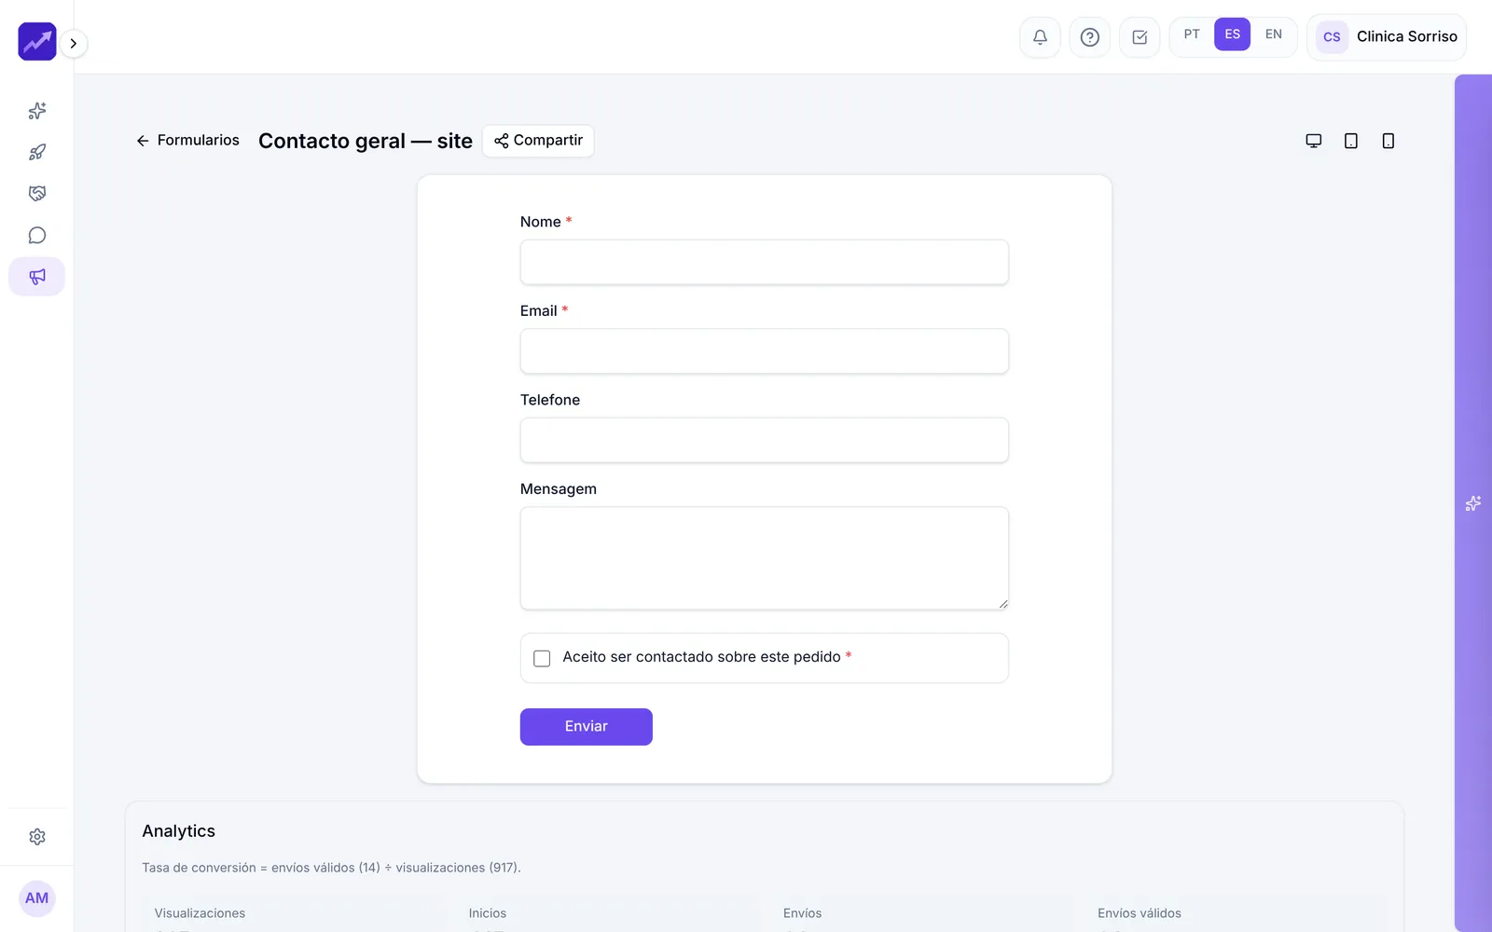Open the AM user avatar
The width and height of the screenshot is (1492, 932).
[37, 898]
